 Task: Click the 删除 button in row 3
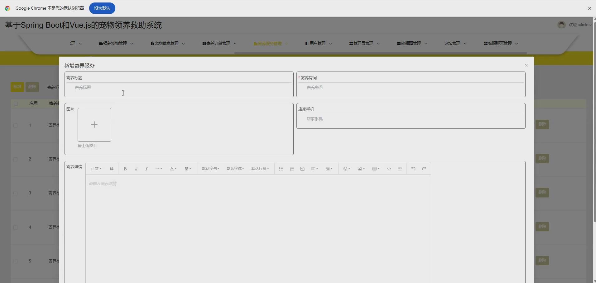pos(542,193)
